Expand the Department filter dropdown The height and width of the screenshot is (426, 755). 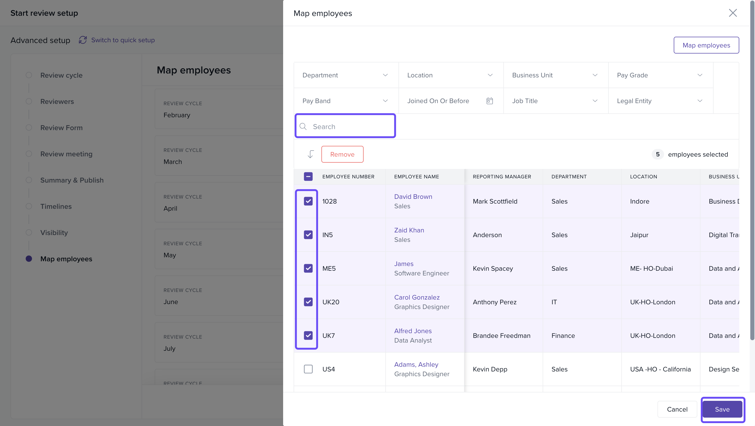(x=346, y=75)
